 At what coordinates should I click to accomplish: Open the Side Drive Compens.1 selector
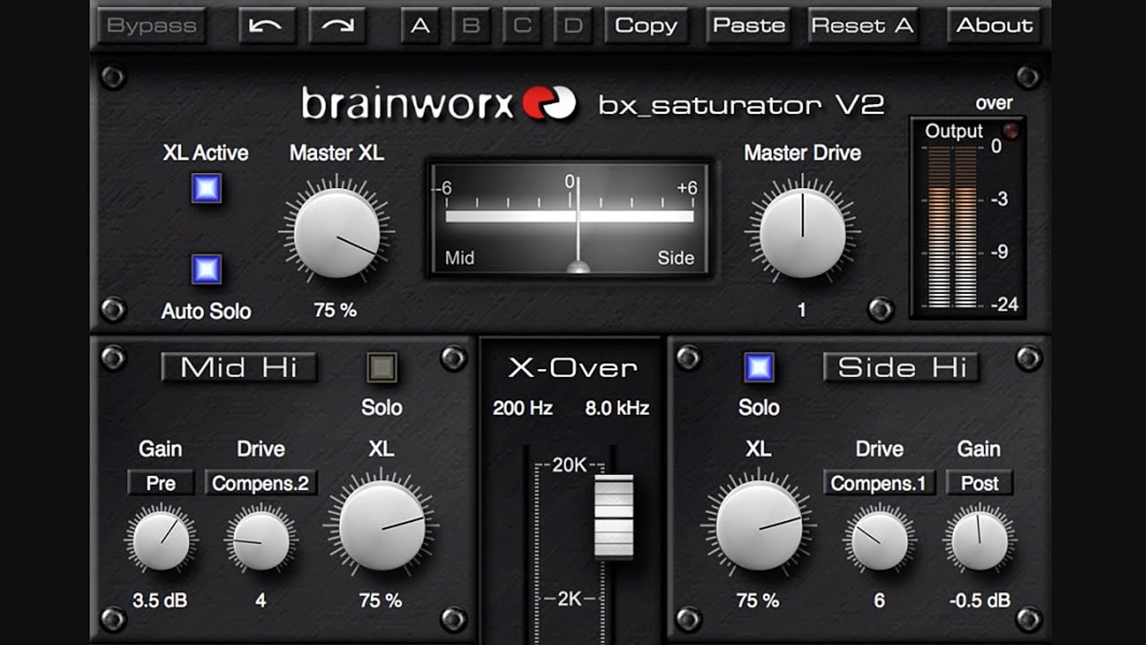pos(879,483)
